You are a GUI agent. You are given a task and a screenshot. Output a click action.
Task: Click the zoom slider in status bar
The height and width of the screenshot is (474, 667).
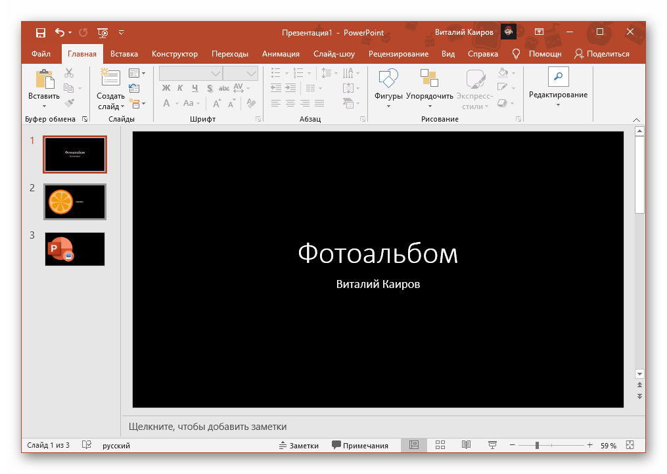tap(537, 445)
